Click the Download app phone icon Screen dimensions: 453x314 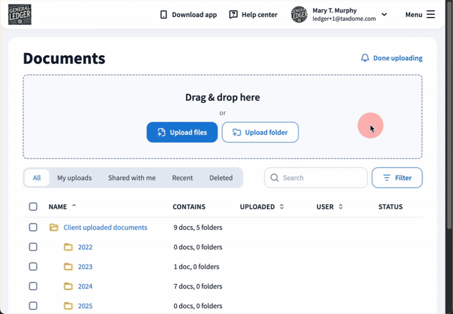[x=164, y=15]
